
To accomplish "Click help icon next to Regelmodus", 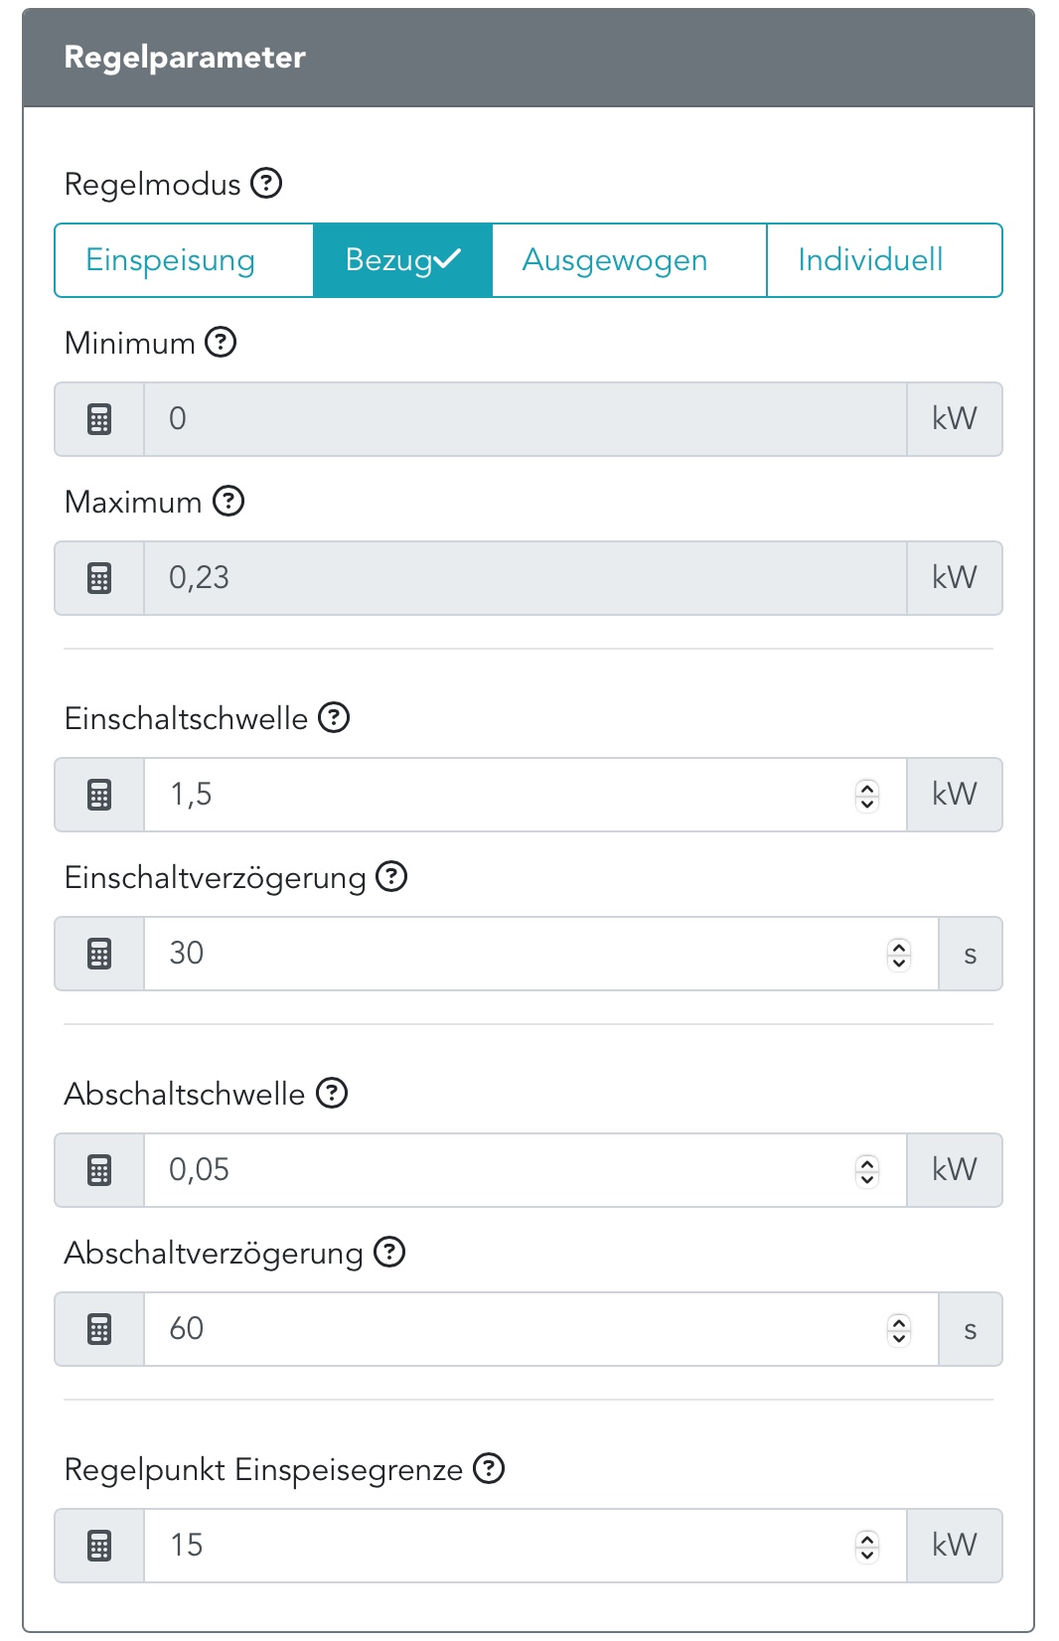I will [x=266, y=184].
